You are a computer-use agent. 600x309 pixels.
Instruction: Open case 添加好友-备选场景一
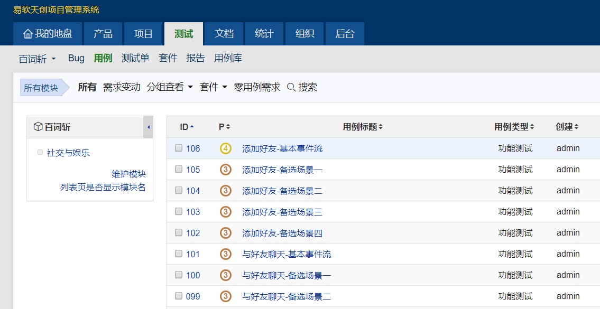[282, 170]
